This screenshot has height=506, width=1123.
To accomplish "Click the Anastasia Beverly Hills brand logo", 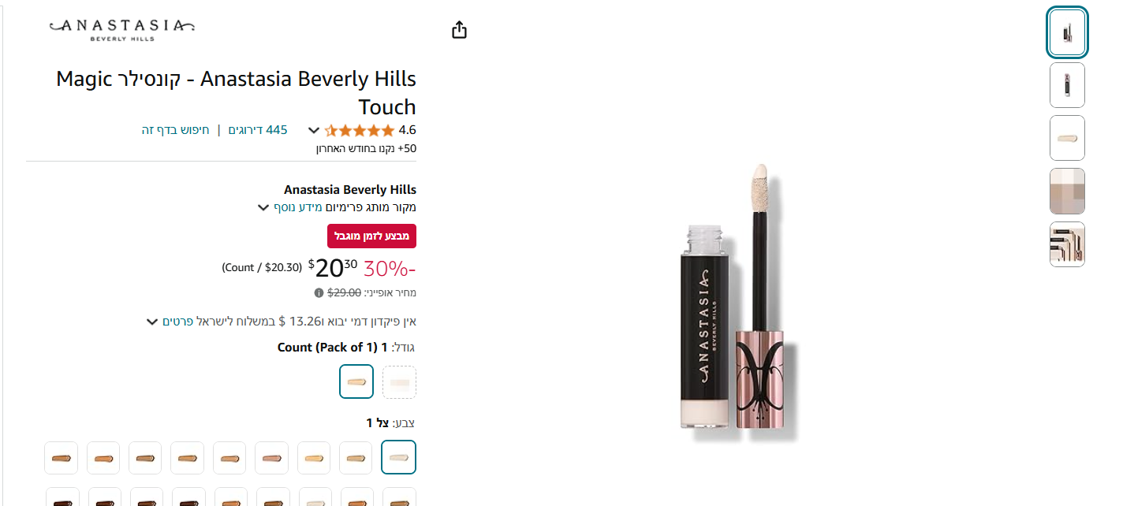I will (122, 29).
